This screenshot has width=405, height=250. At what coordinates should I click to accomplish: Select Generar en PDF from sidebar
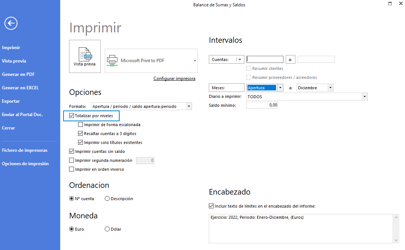pyautogui.click(x=18, y=74)
